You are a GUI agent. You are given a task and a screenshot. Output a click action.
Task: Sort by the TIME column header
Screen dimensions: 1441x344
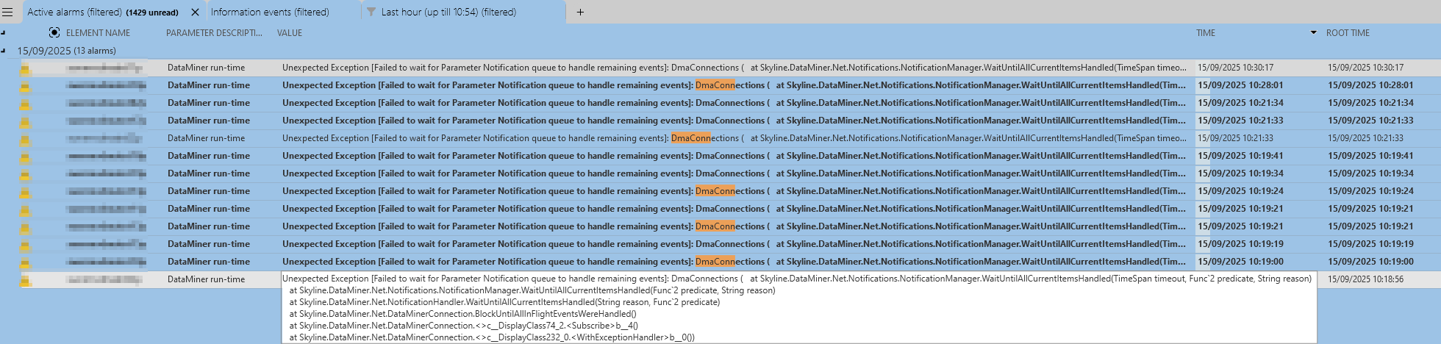click(x=1206, y=32)
